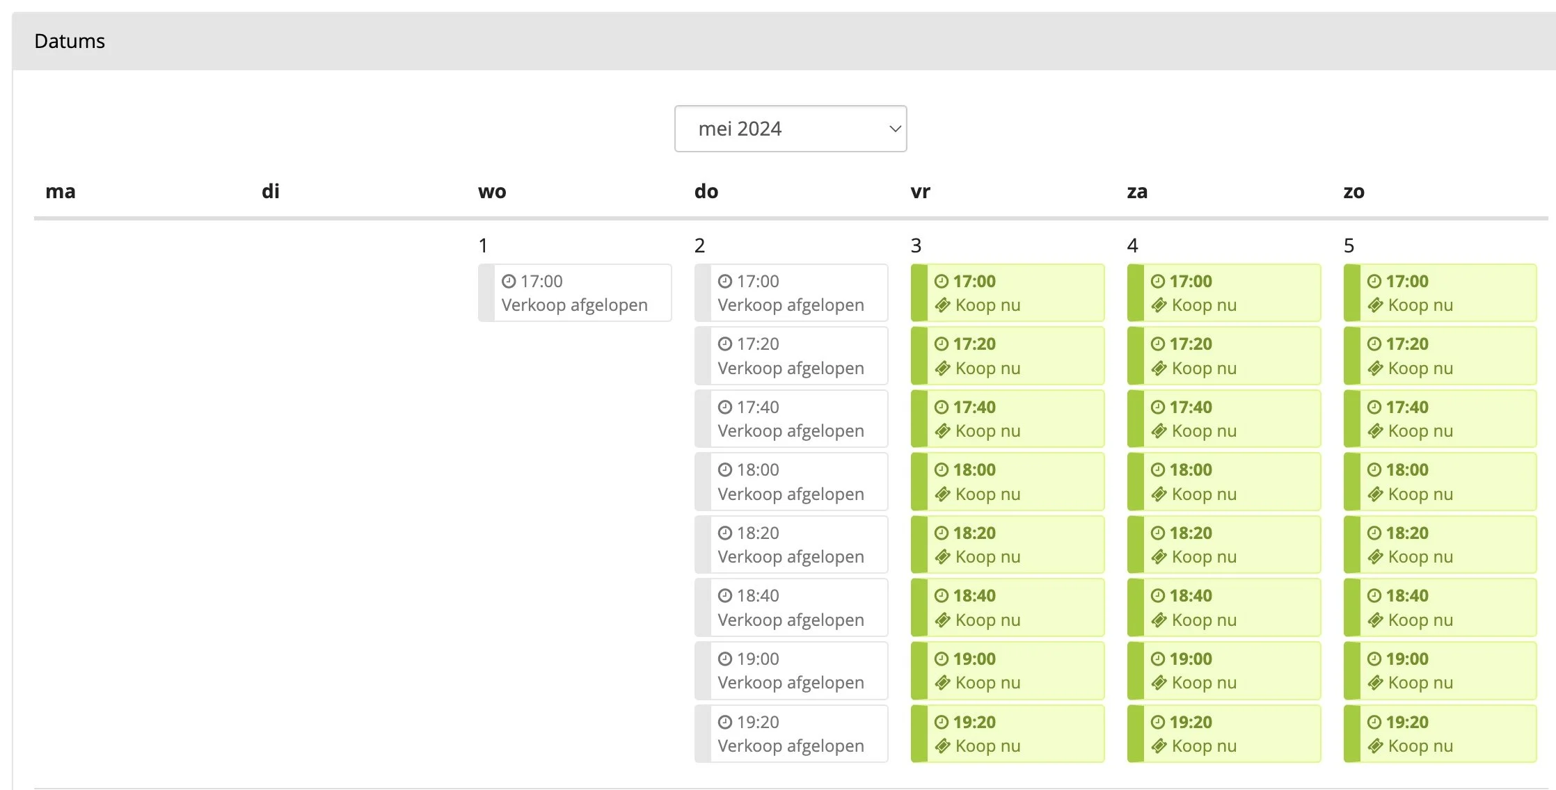
Task: Click green bar of Saturday 17:00 slot
Action: pyautogui.click(x=1135, y=293)
